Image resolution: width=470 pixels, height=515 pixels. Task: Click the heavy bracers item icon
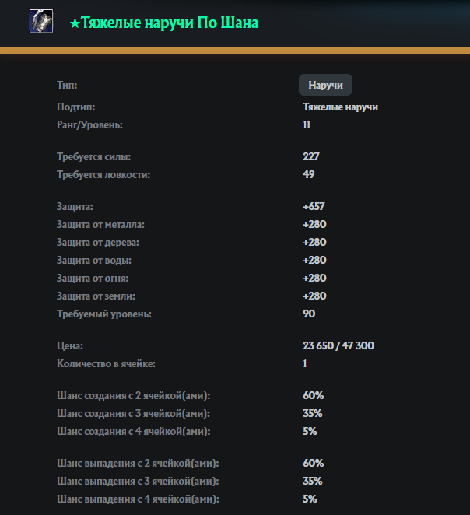(41, 22)
